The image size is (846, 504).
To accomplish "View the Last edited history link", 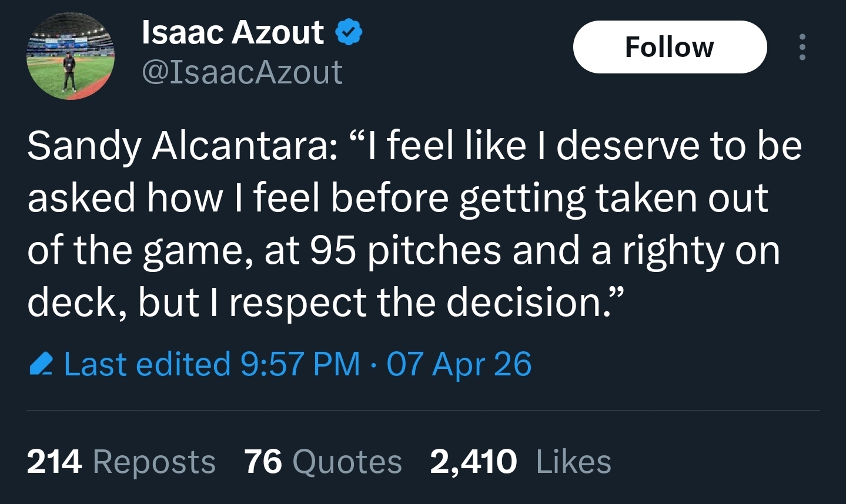I will click(x=147, y=364).
